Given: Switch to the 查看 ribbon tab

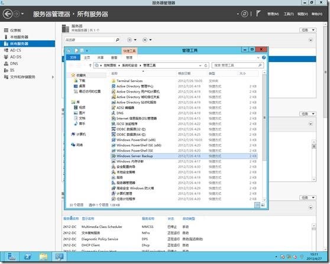Looking at the screenshot, I should pyautogui.click(x=114, y=58).
